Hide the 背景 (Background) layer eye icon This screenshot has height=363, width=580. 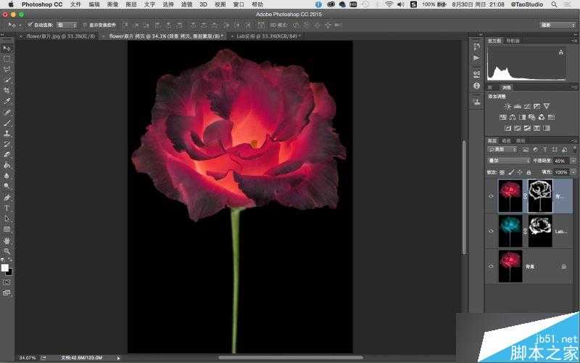491,266
